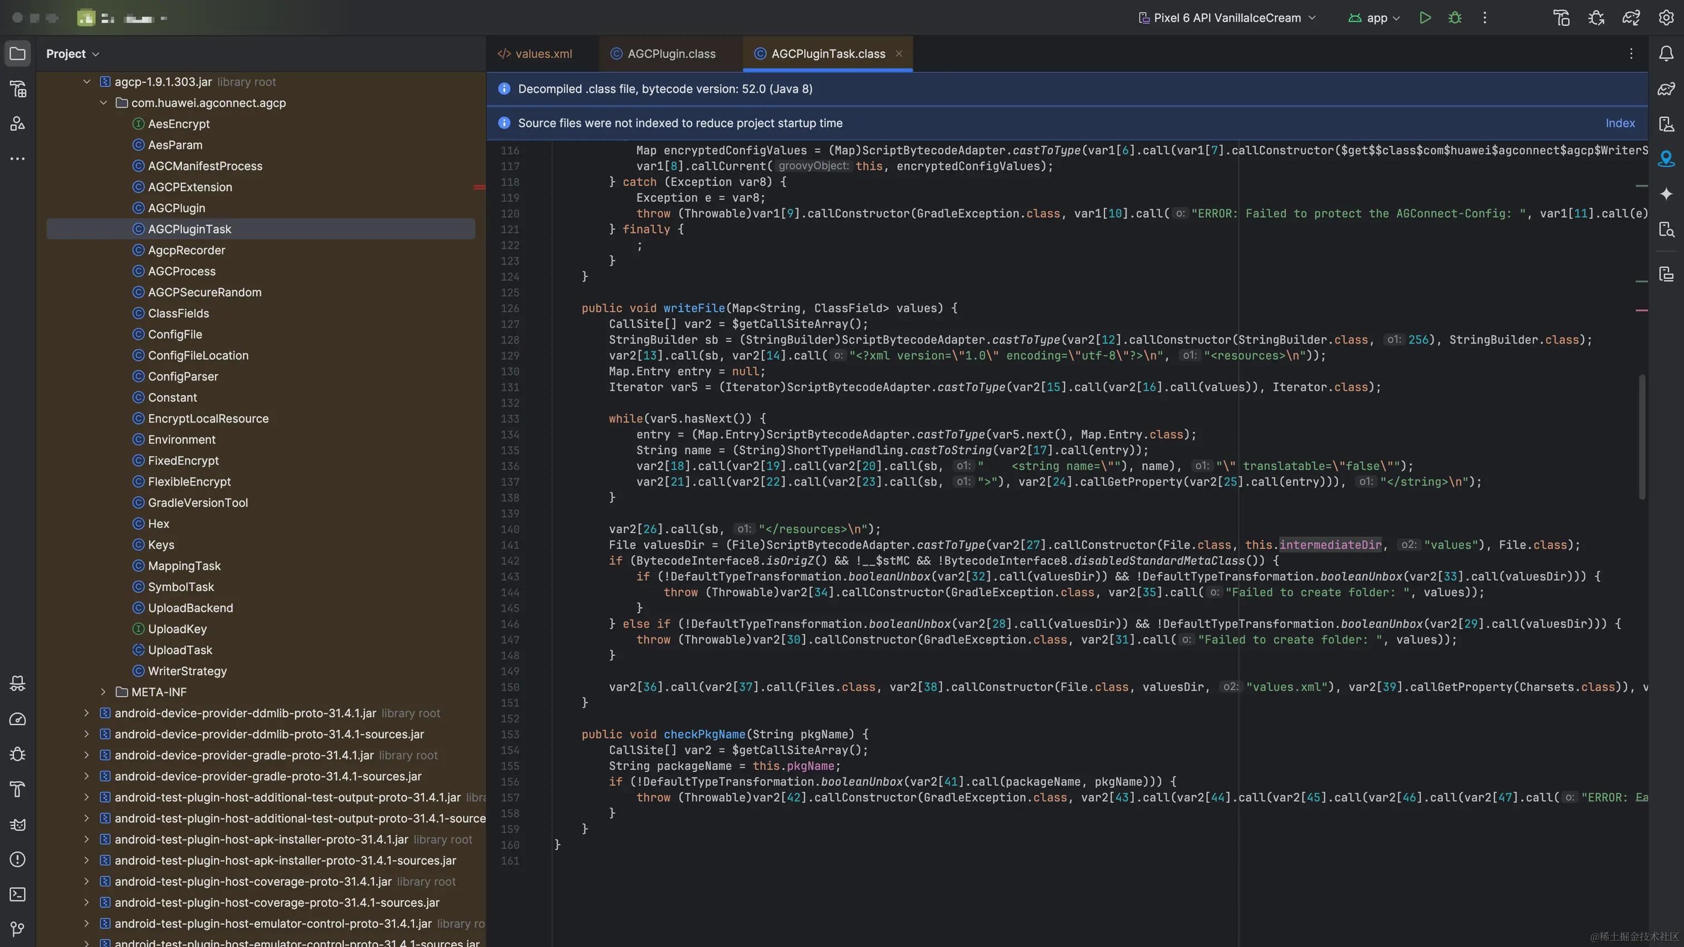Image resolution: width=1684 pixels, height=947 pixels.
Task: Click the Debug app bug icon
Action: click(1455, 18)
